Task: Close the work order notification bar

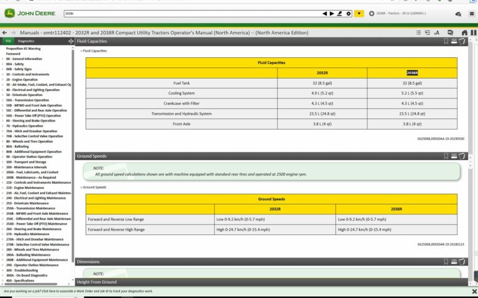Action: (x=474, y=291)
